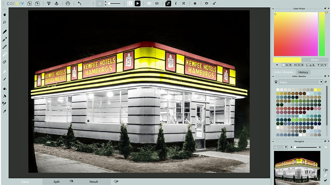This screenshot has height=185, width=331.
Task: Click the Print icon in top toolbar
Action: click(68, 4)
